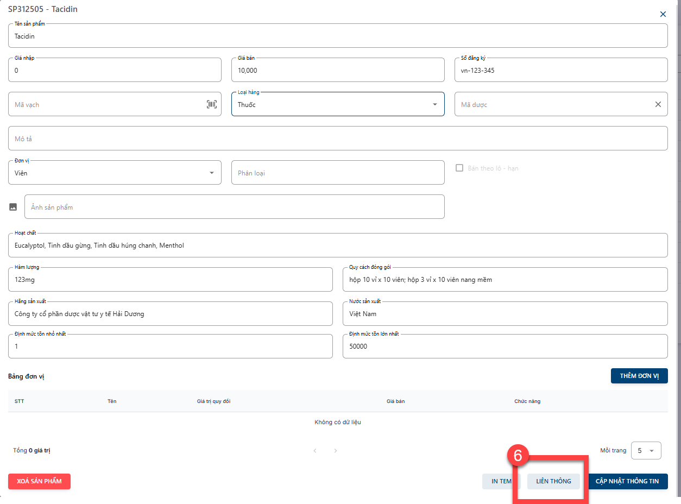The image size is (681, 504).
Task: Click the Phân loại input field
Action: pos(337,173)
